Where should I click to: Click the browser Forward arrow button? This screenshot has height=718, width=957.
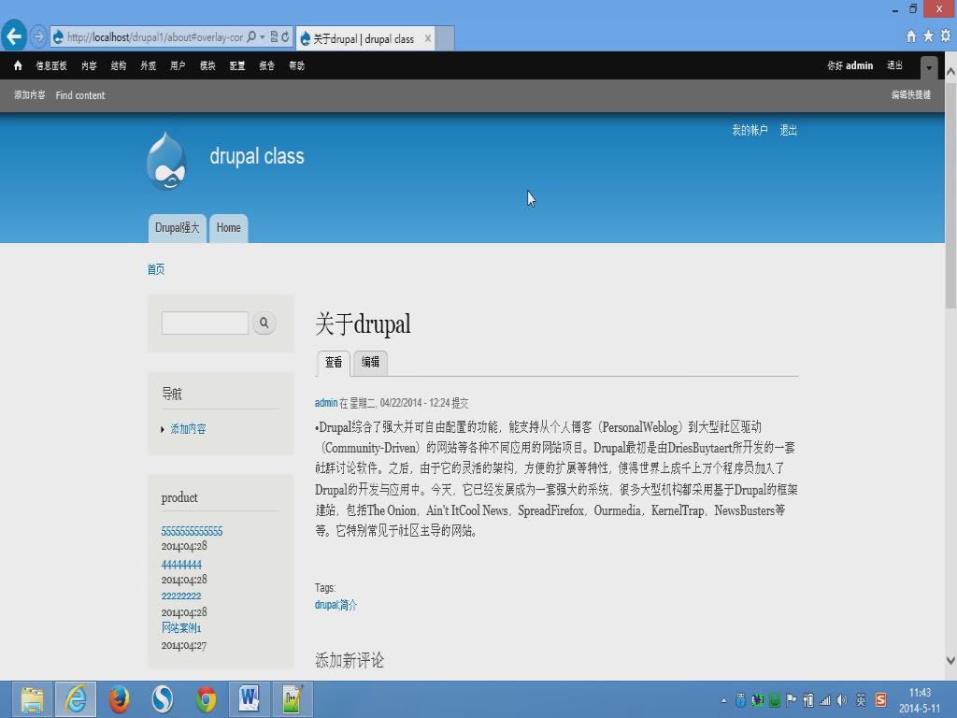(37, 36)
